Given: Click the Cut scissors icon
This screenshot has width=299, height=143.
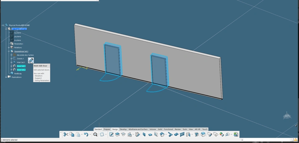Looking at the screenshot, I should click(66, 134).
